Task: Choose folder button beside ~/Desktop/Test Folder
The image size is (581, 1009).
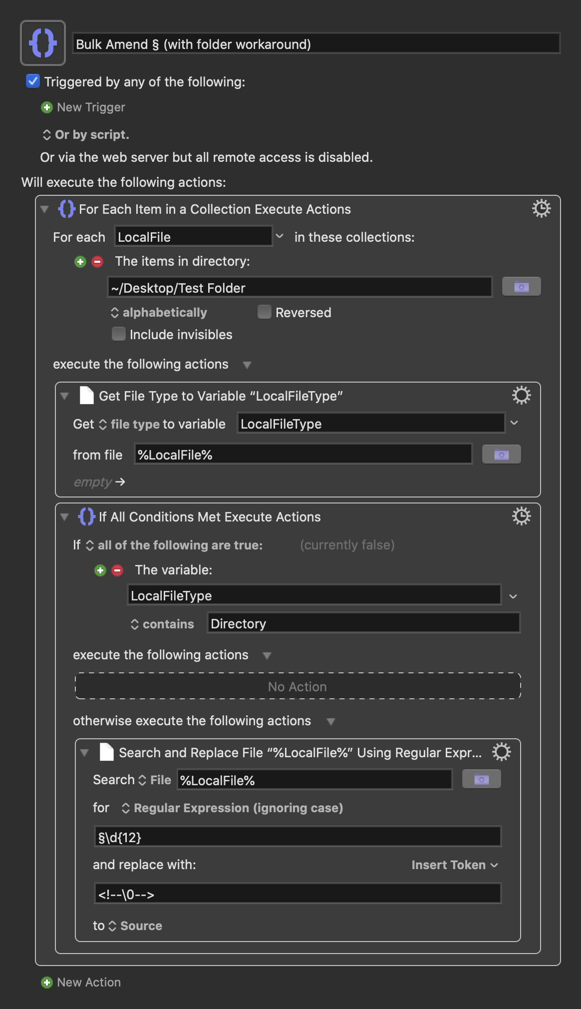Action: 521,287
